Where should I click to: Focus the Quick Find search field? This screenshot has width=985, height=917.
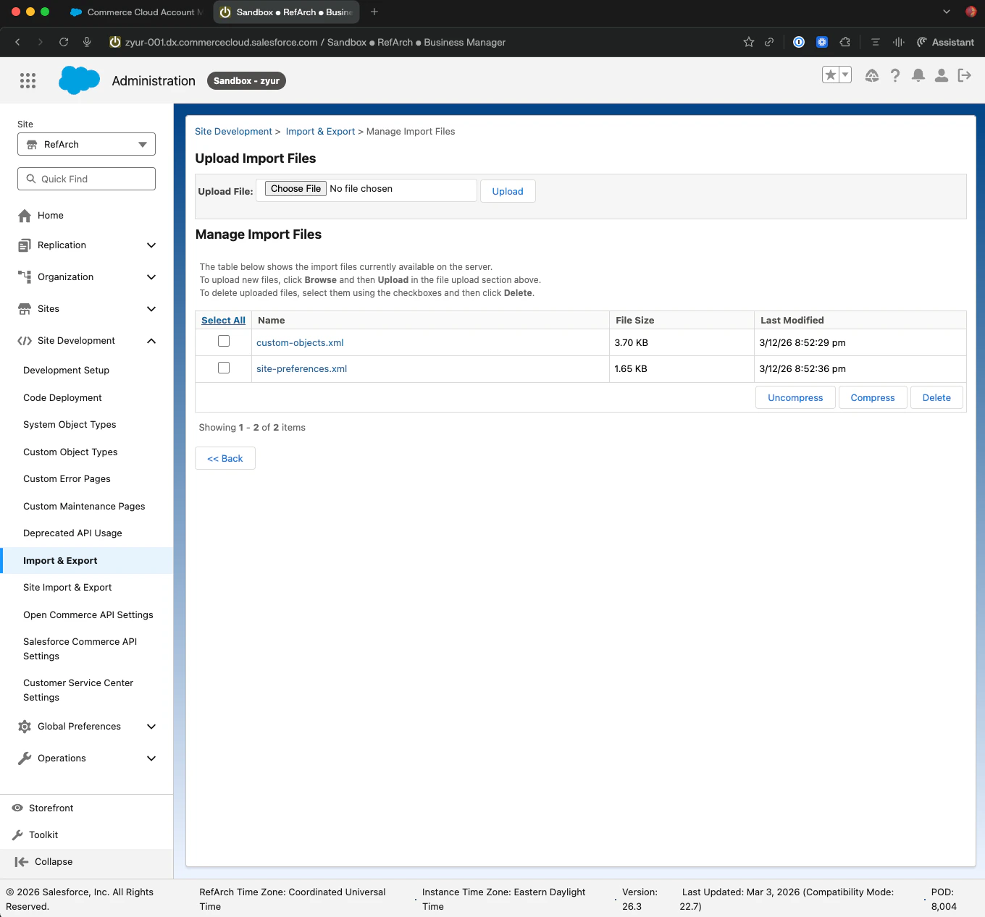click(86, 179)
